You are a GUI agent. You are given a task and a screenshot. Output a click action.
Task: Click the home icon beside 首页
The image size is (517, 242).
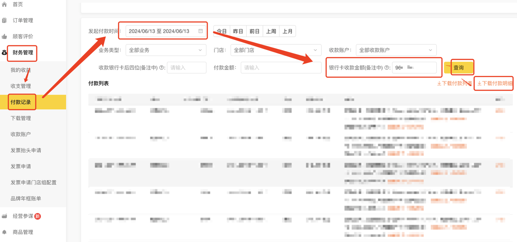point(4,4)
